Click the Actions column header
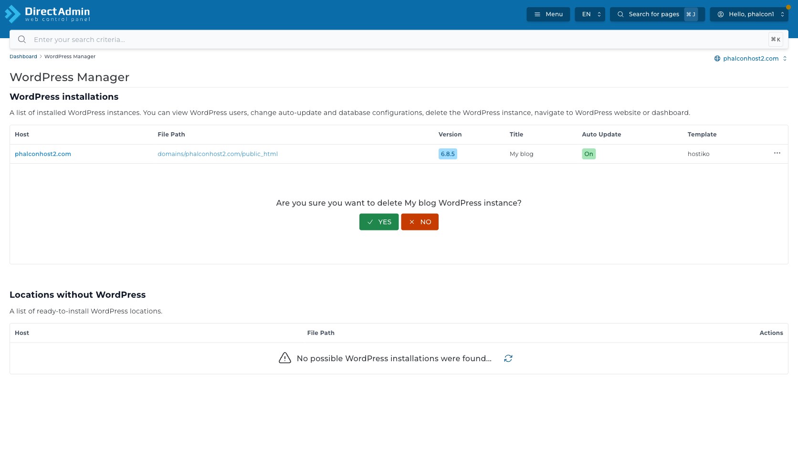798x449 pixels. 771,333
